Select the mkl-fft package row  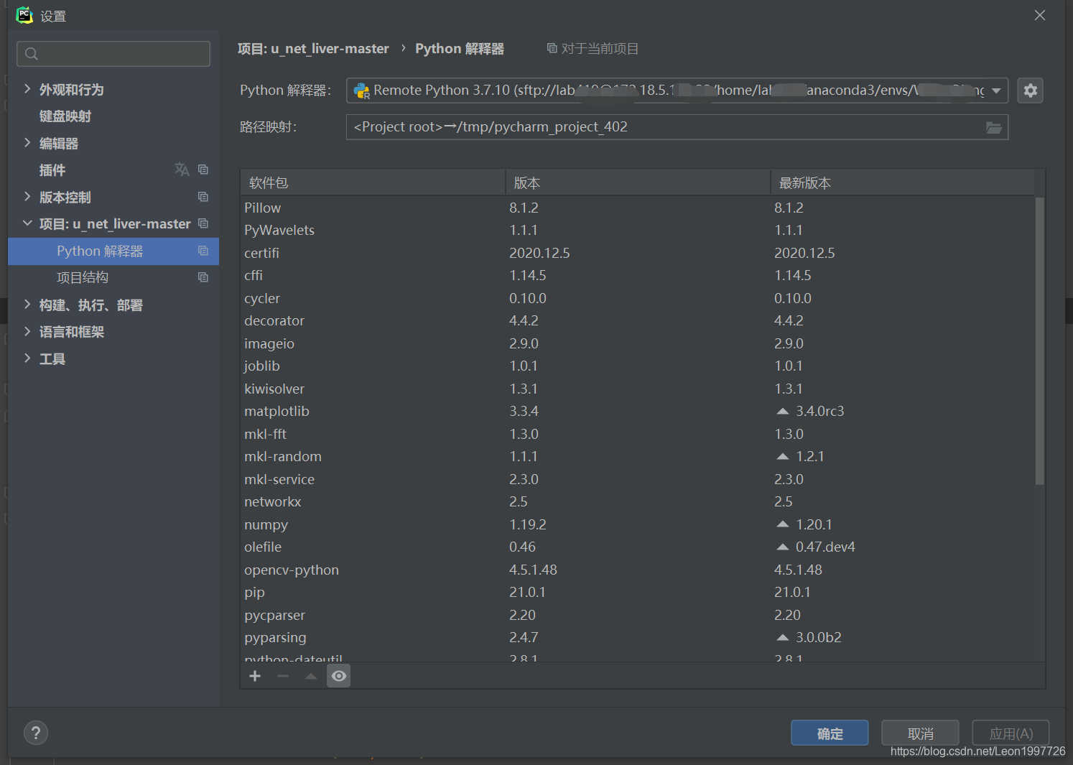tap(638, 434)
